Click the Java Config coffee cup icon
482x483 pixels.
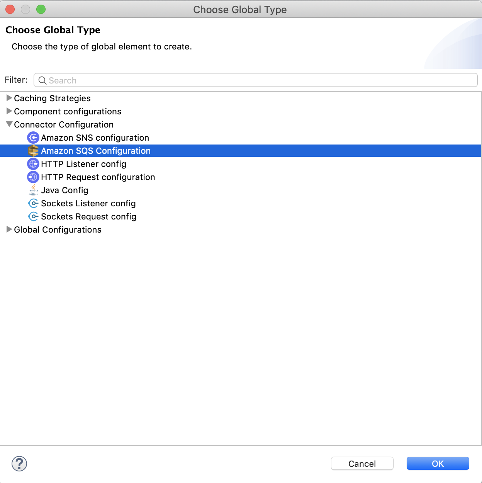[33, 190]
